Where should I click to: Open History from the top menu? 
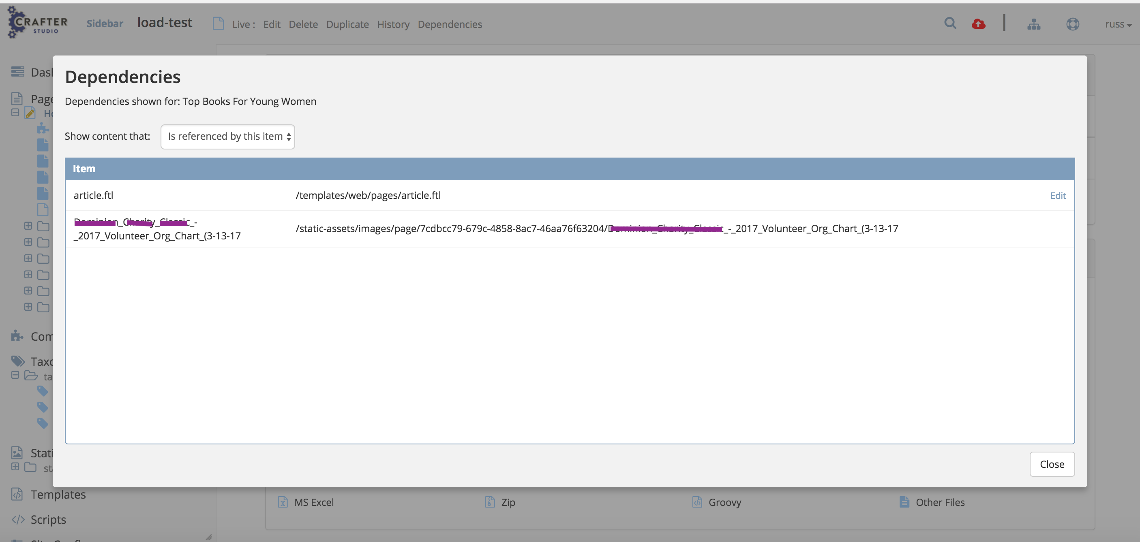coord(393,24)
